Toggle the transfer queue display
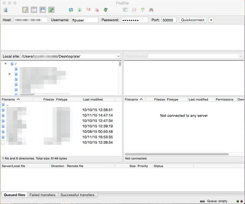245x204 pixels. point(51,10)
